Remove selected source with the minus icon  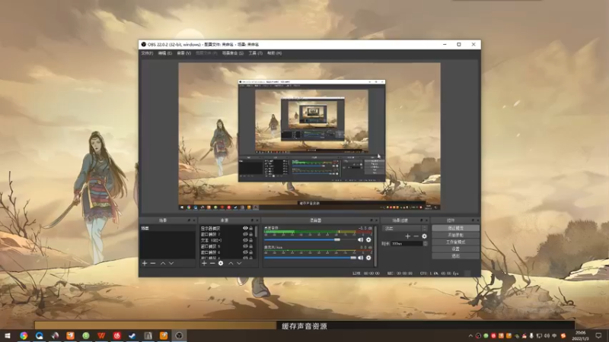click(x=212, y=263)
